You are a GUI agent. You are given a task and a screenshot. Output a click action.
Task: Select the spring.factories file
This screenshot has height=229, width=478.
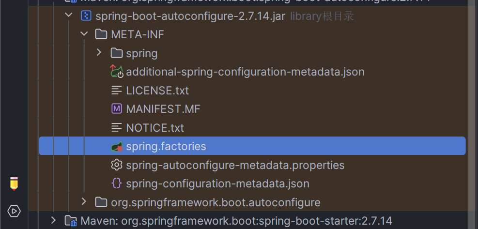click(x=252, y=146)
